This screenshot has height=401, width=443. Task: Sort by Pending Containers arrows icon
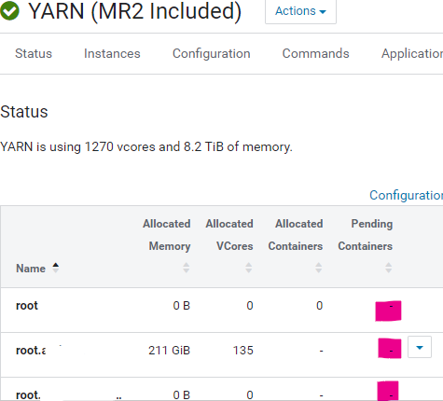[x=389, y=268]
